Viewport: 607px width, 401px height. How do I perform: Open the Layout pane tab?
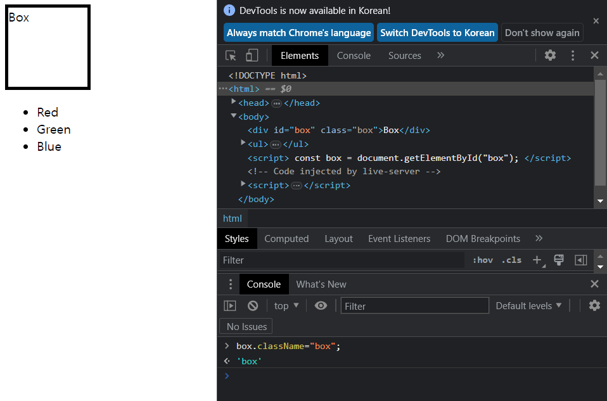coord(338,238)
